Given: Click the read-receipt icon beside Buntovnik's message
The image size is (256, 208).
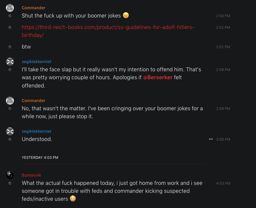Looking at the screenshot, I should click(10, 183).
